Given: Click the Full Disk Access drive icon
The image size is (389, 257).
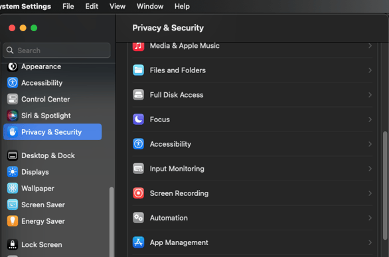Looking at the screenshot, I should [138, 95].
